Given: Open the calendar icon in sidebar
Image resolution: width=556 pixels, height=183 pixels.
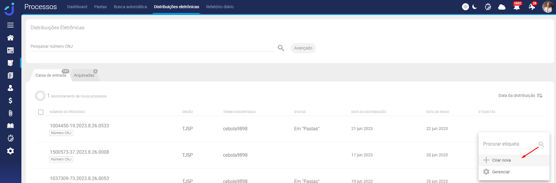Looking at the screenshot, I should click(x=10, y=50).
